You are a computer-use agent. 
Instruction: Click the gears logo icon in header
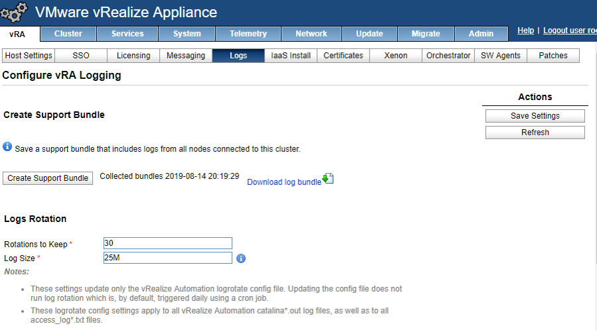click(14, 13)
